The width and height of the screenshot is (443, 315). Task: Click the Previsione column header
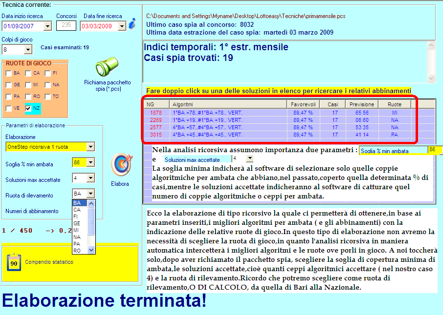pyautogui.click(x=362, y=104)
